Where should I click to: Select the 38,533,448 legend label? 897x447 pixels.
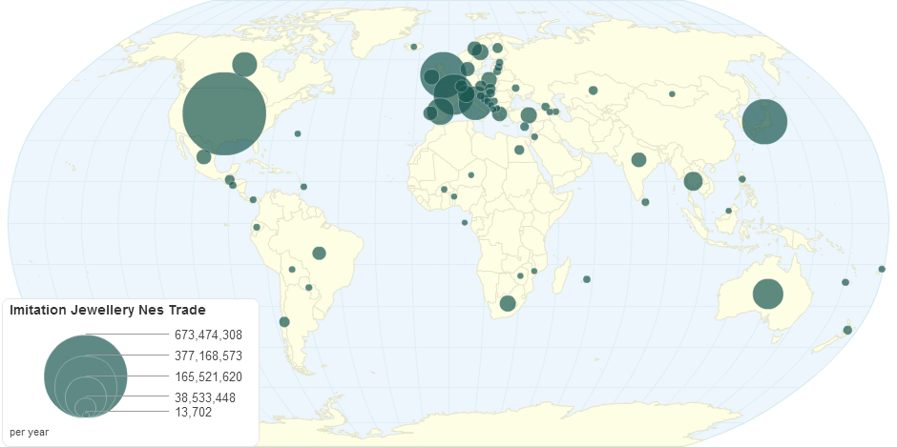pyautogui.click(x=204, y=397)
